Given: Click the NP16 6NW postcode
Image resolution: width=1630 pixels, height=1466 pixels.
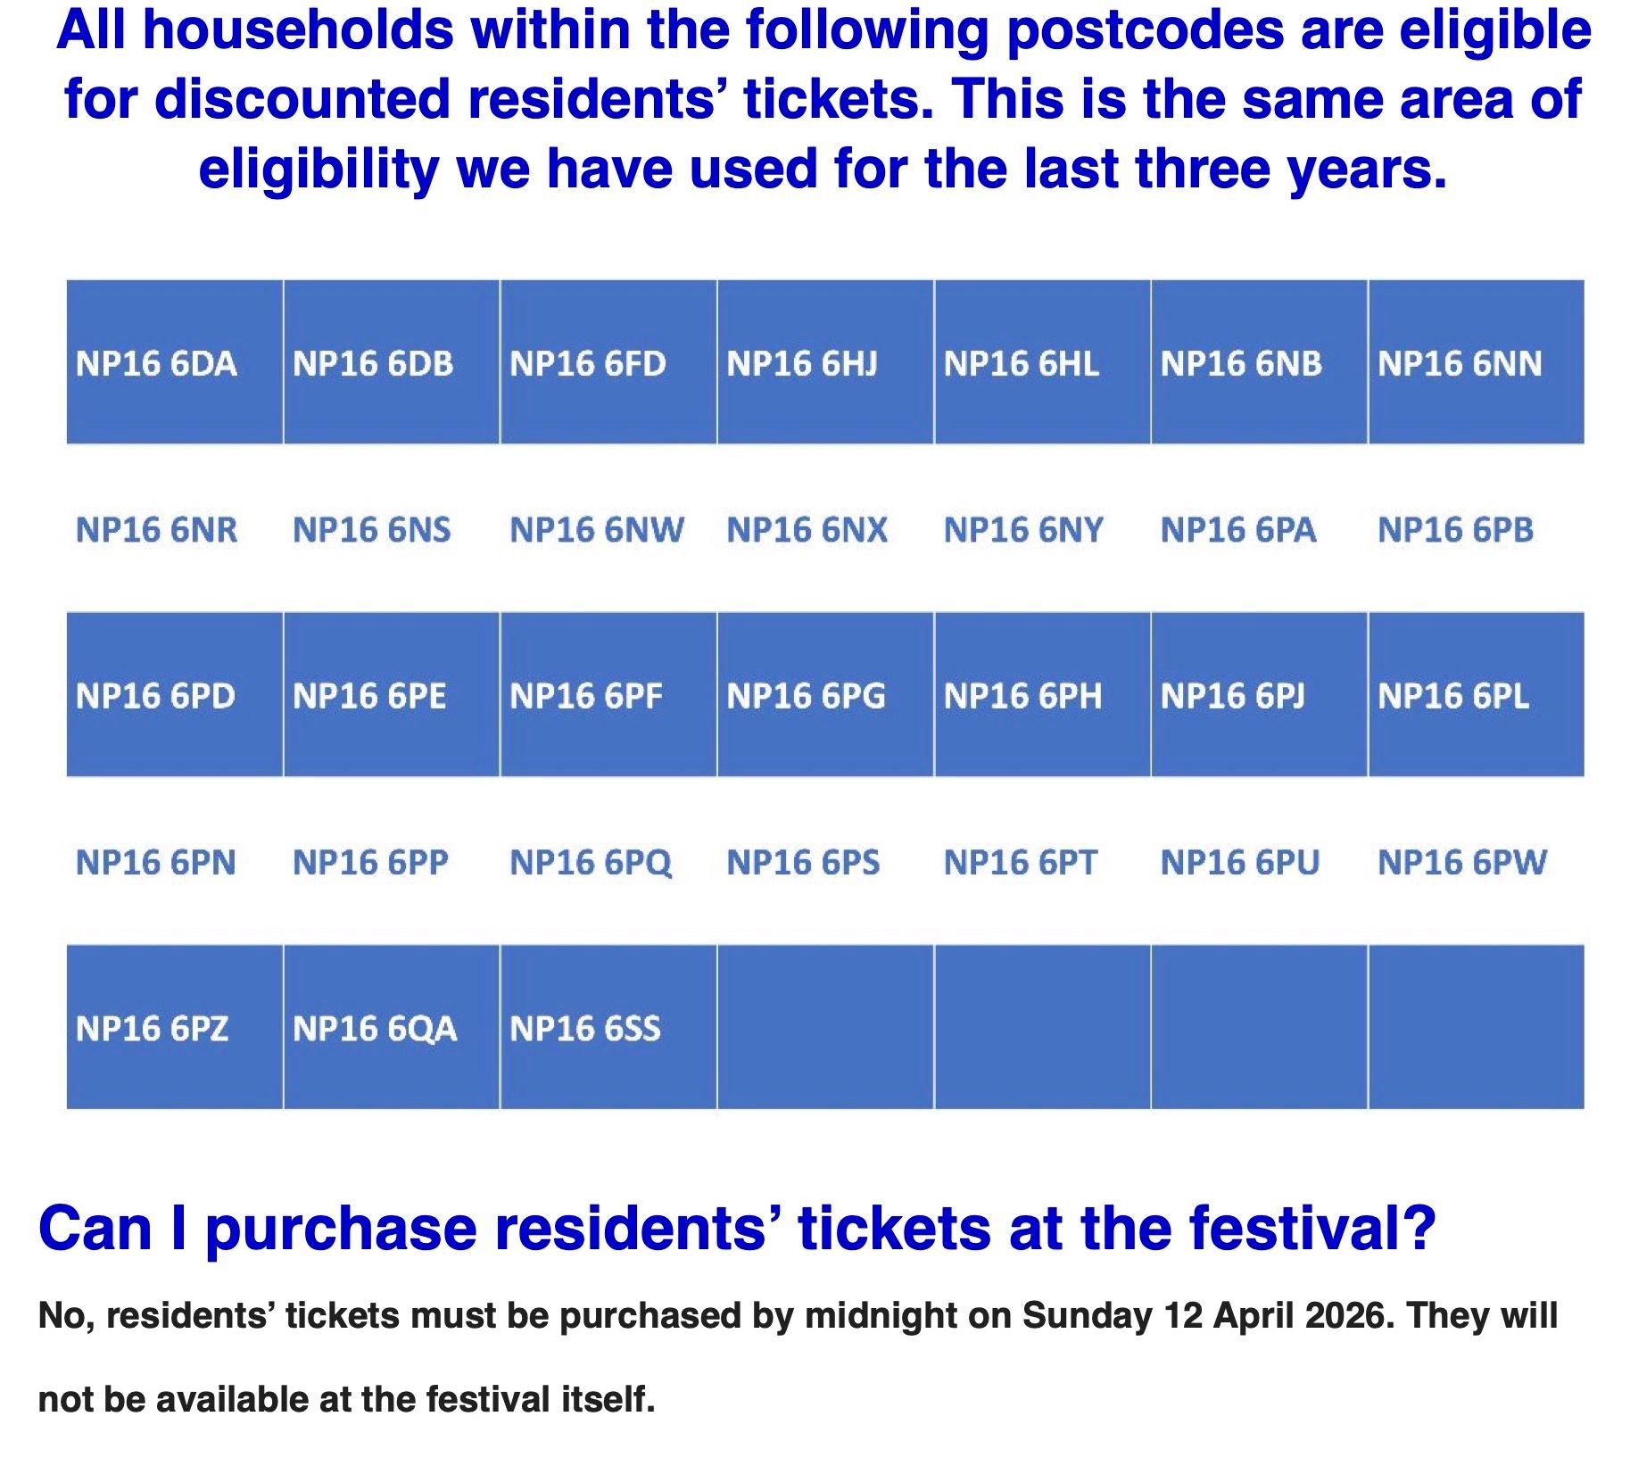Looking at the screenshot, I should point(597,530).
